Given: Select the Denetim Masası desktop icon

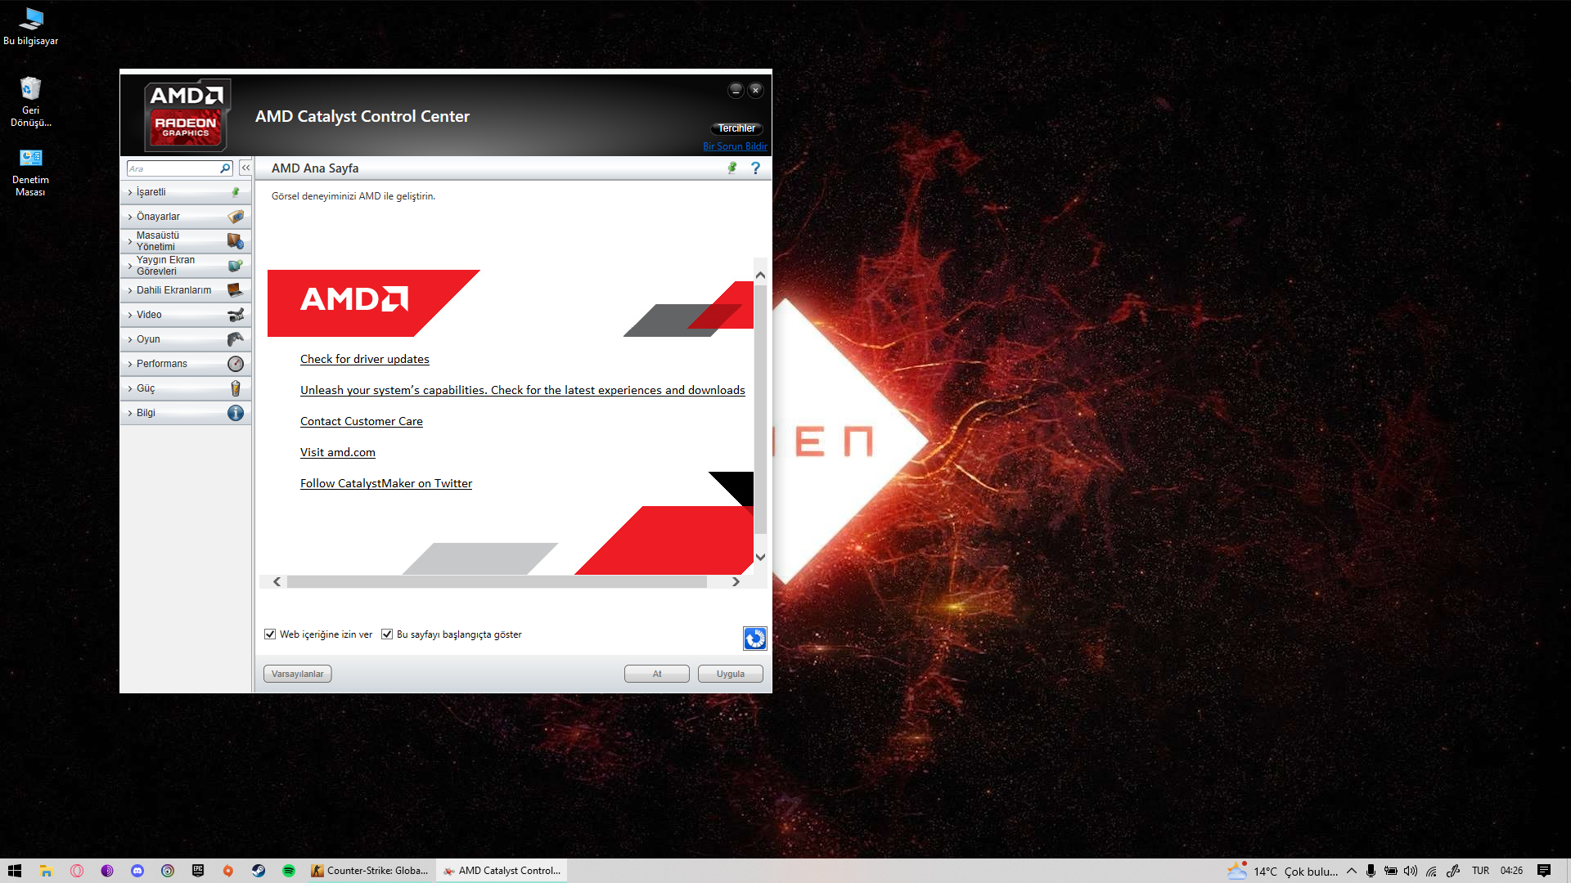Looking at the screenshot, I should tap(30, 172).
